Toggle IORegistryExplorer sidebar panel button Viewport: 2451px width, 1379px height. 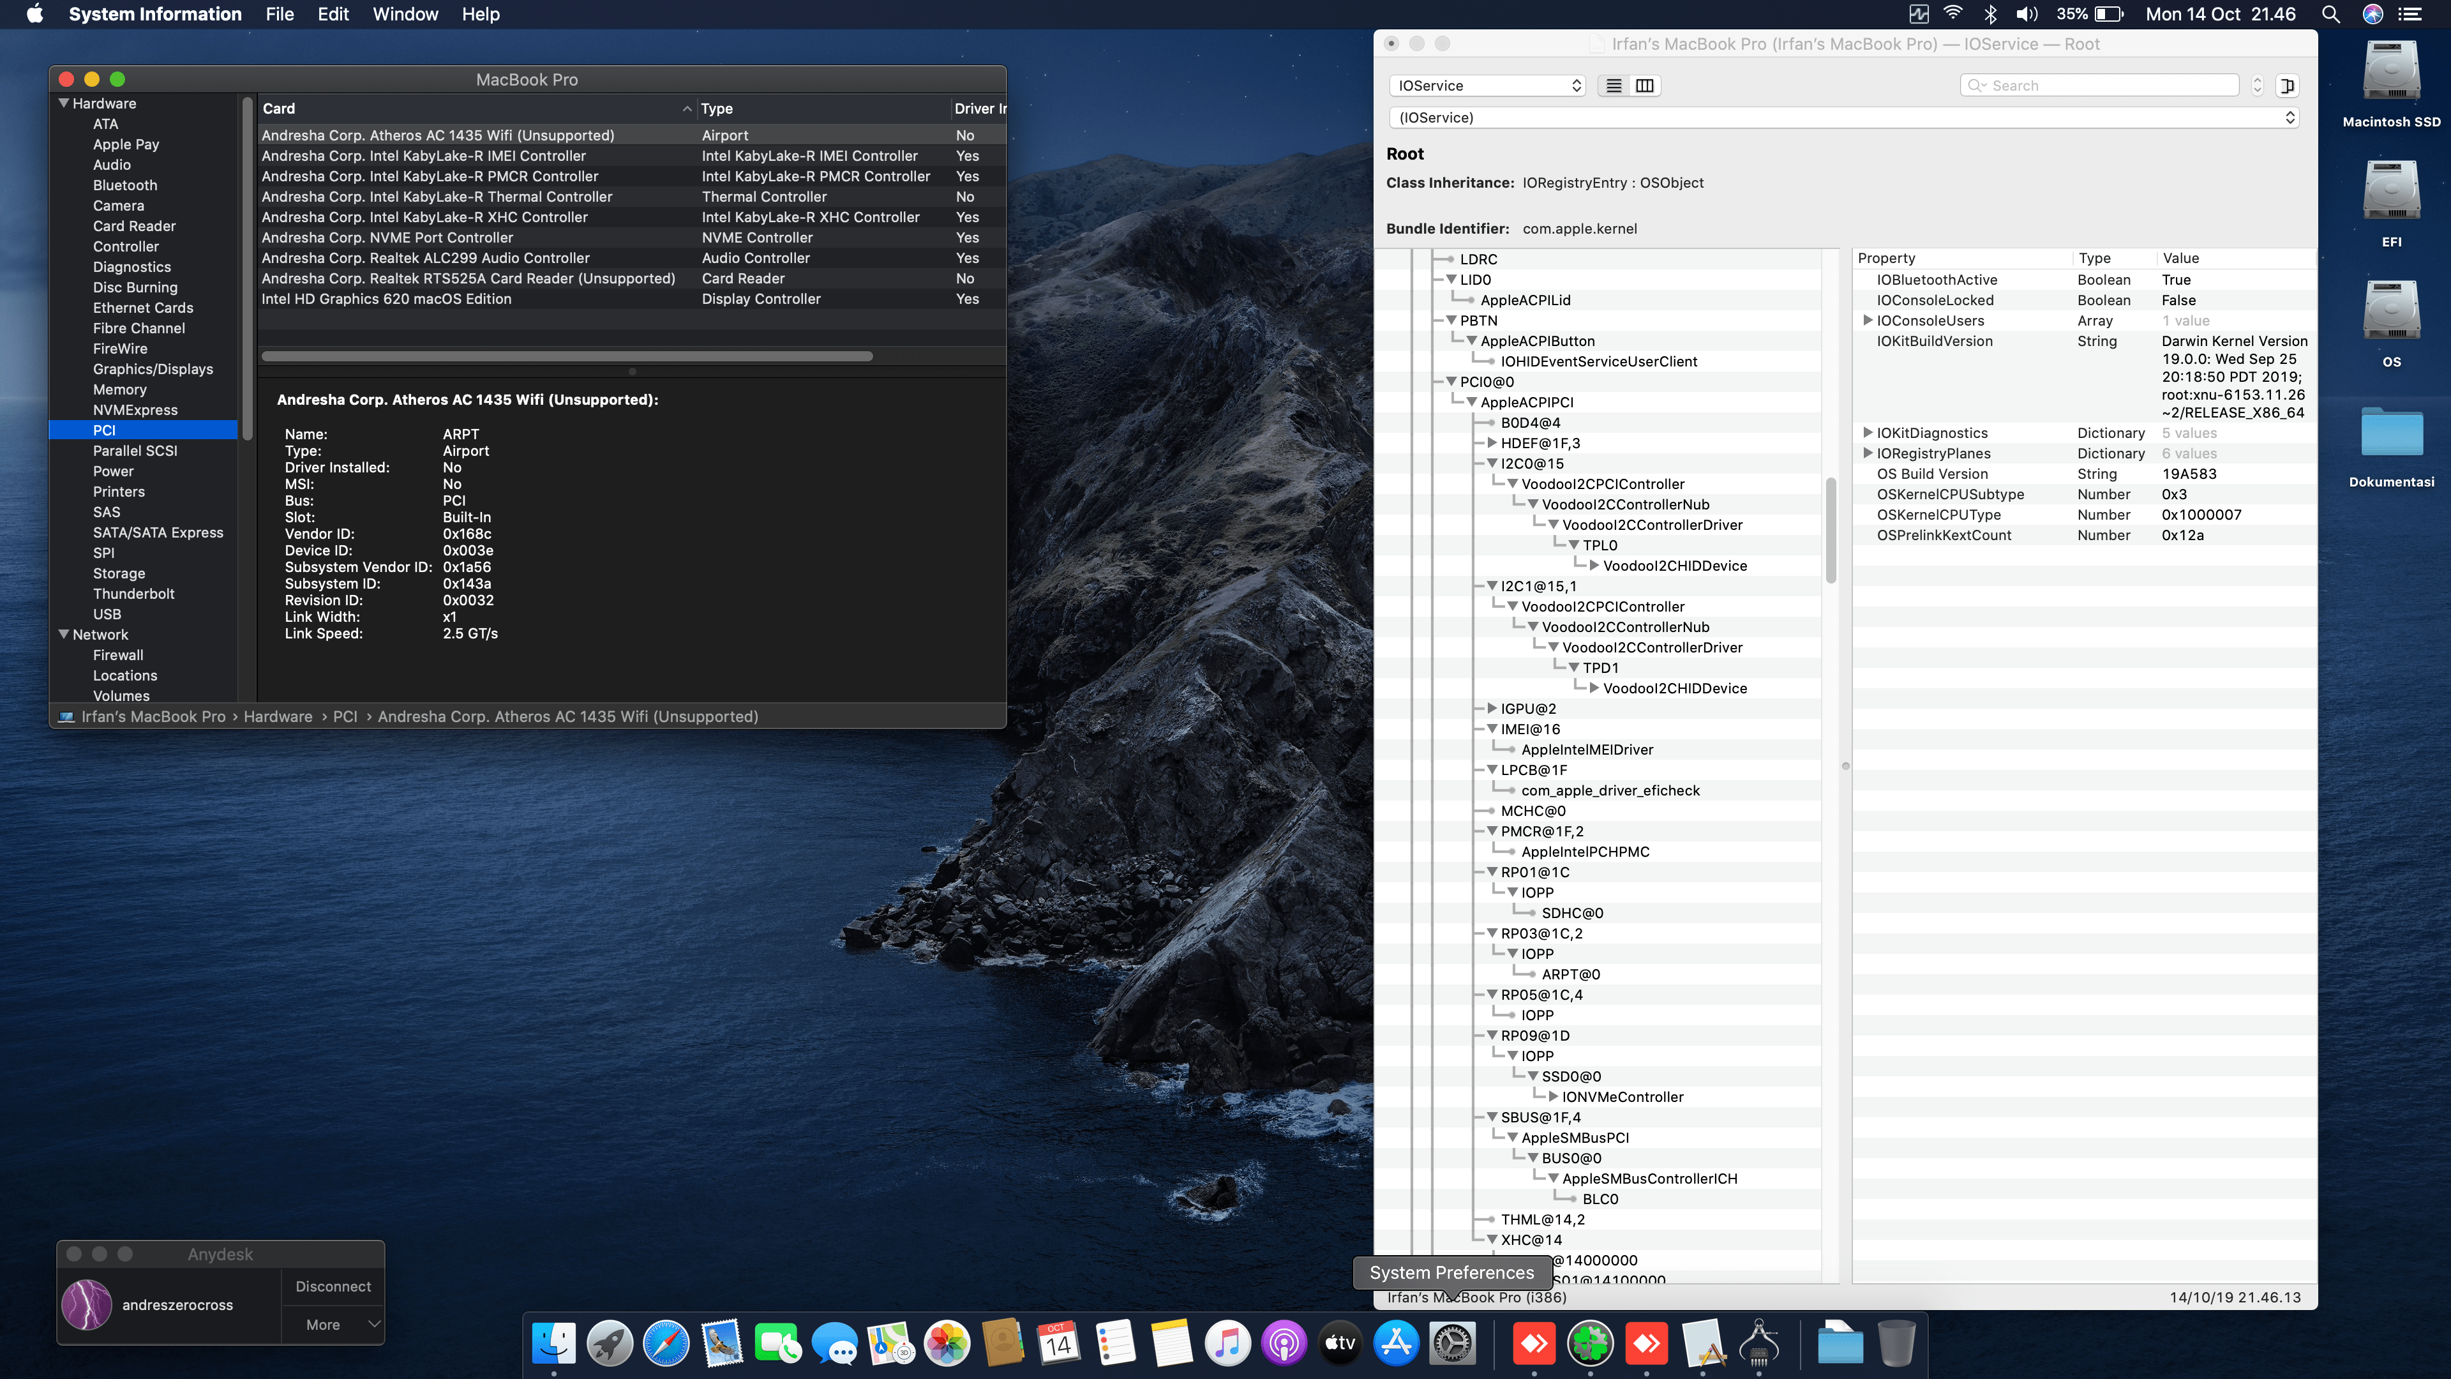click(x=2288, y=86)
